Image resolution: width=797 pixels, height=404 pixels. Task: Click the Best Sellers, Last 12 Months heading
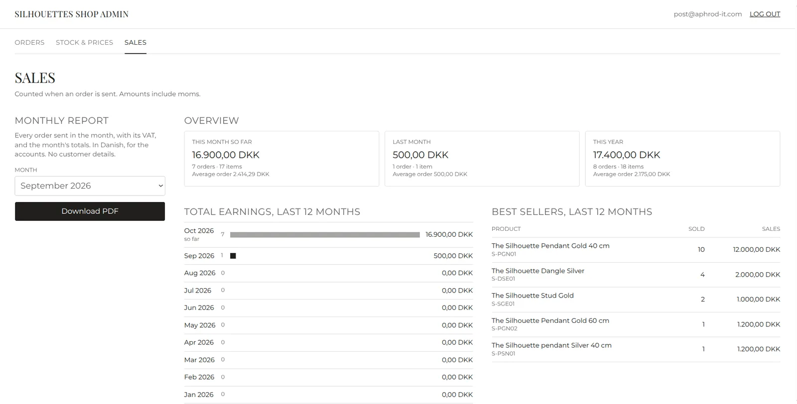572,212
